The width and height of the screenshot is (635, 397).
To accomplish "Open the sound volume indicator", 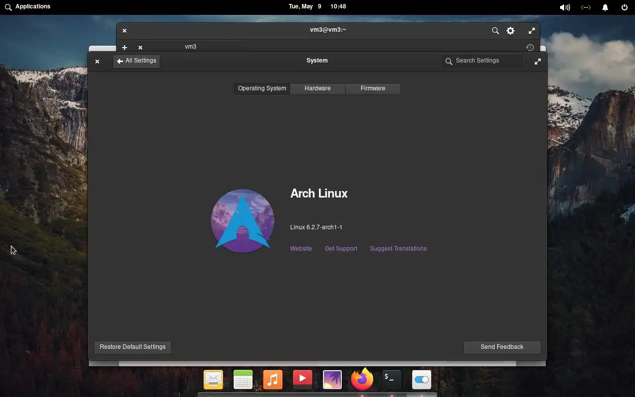I will click(565, 7).
